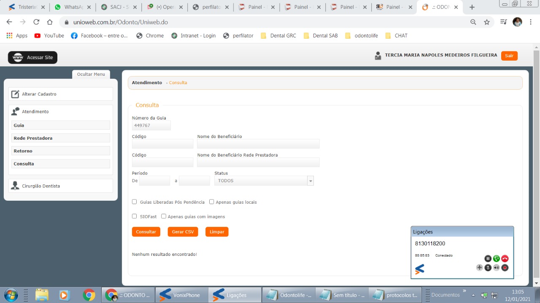Screen dimensions: 540x303
Task: Click the network connection tray icon
Action: coord(494,295)
